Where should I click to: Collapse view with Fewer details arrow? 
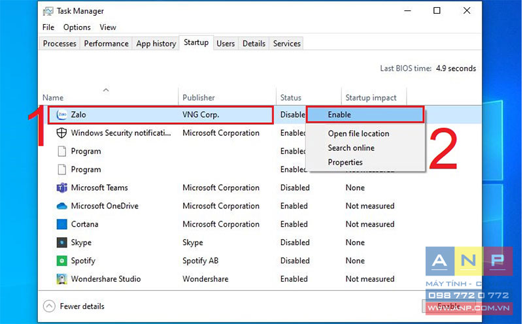(49, 306)
